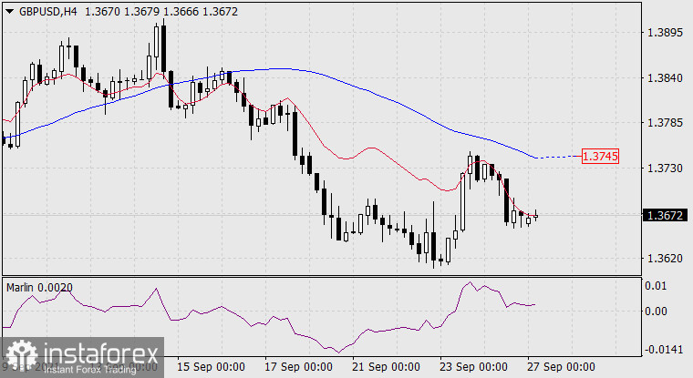Click the -0.0141 Marlin scale value

click(x=664, y=350)
